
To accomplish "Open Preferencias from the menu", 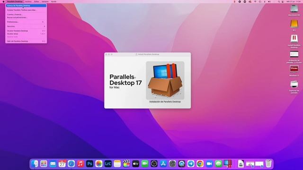I will click(26, 22).
